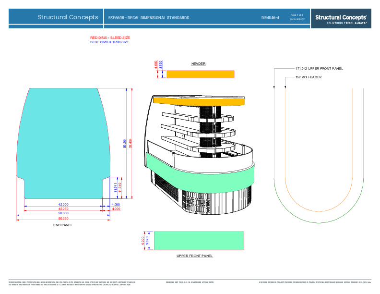Click the file path text in bottom-right footer

point(315,282)
